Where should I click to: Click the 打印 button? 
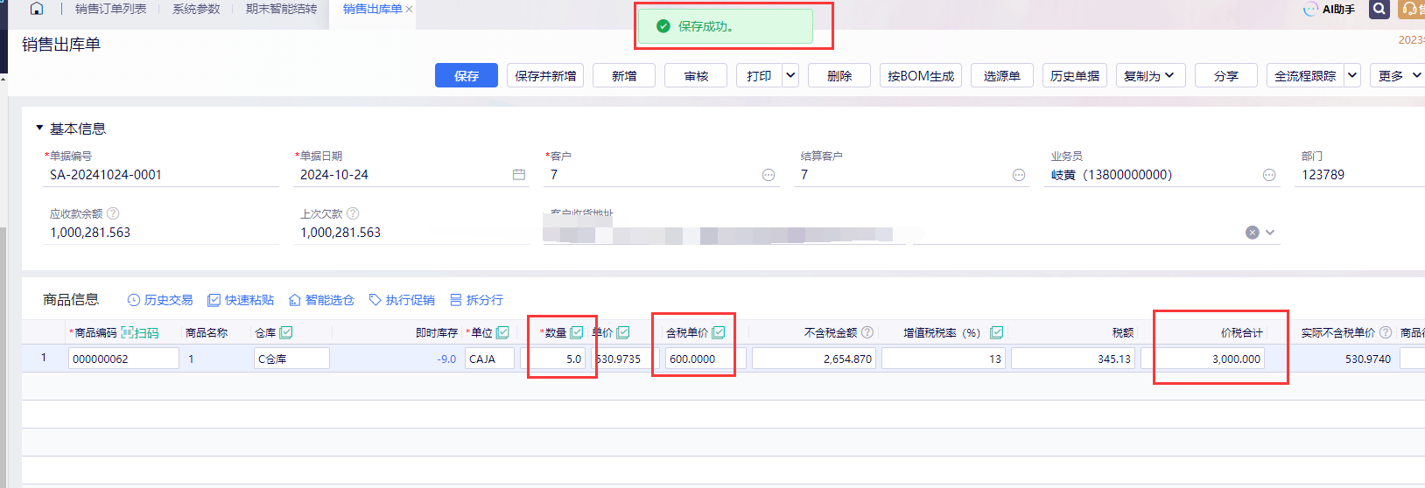point(759,75)
